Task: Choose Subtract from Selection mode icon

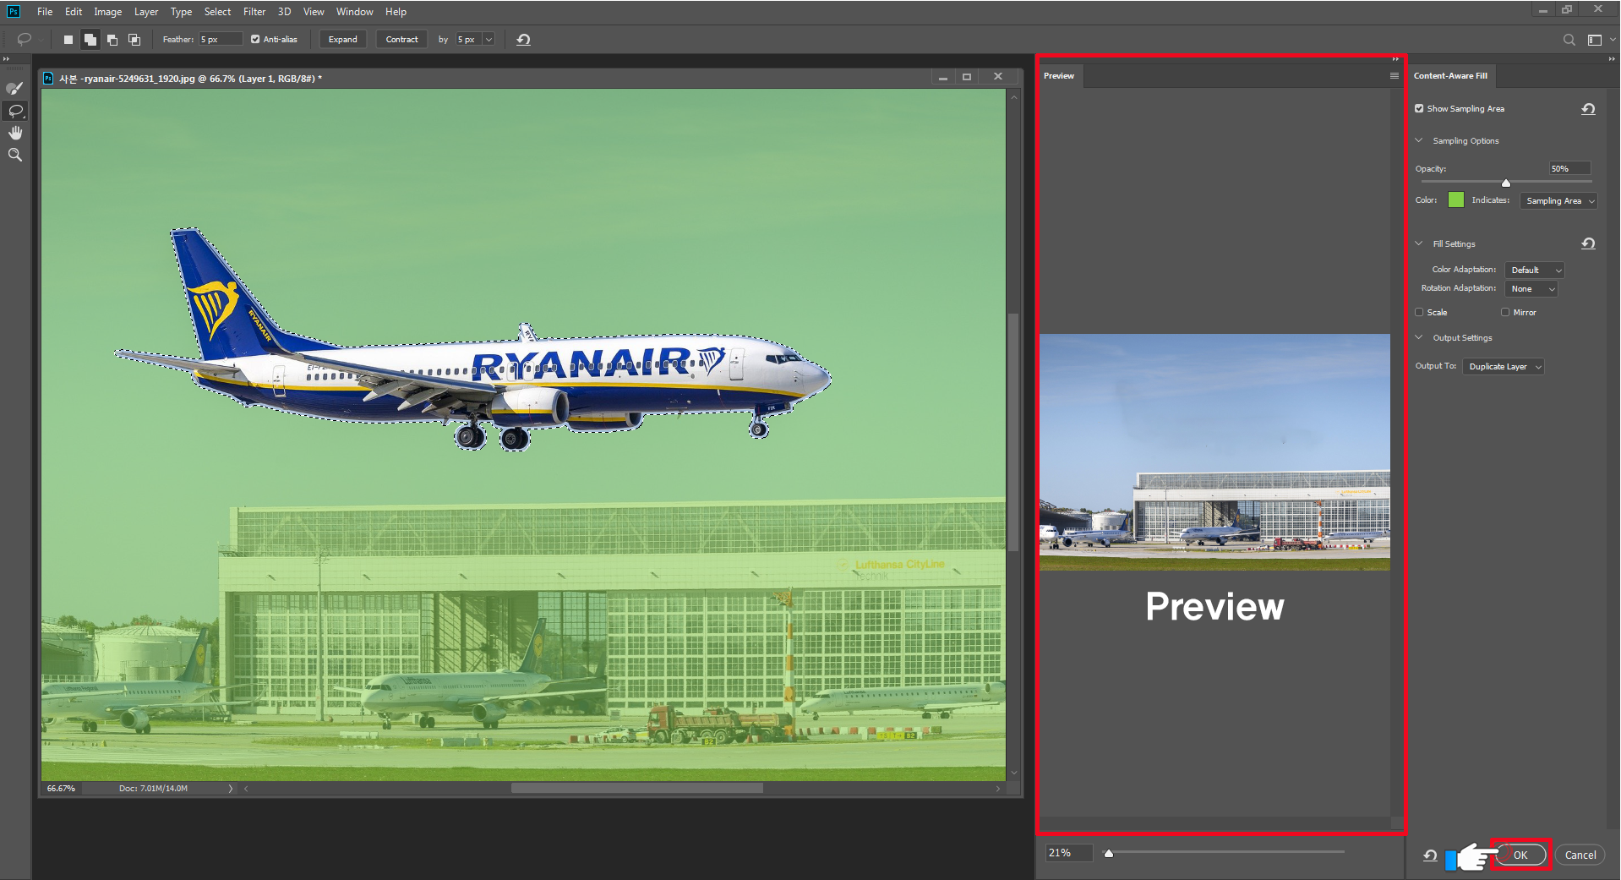Action: pyautogui.click(x=112, y=40)
